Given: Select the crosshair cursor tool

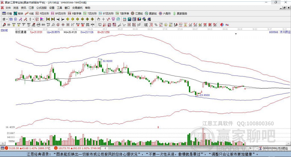Looking at the screenshot, I should click(103, 19).
